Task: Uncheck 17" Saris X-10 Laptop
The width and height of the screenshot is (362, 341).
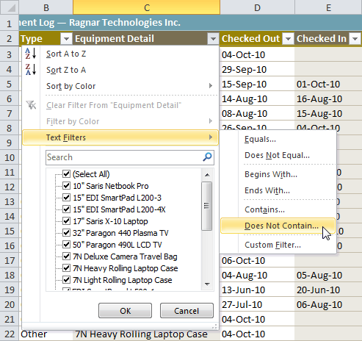Action: (66, 221)
